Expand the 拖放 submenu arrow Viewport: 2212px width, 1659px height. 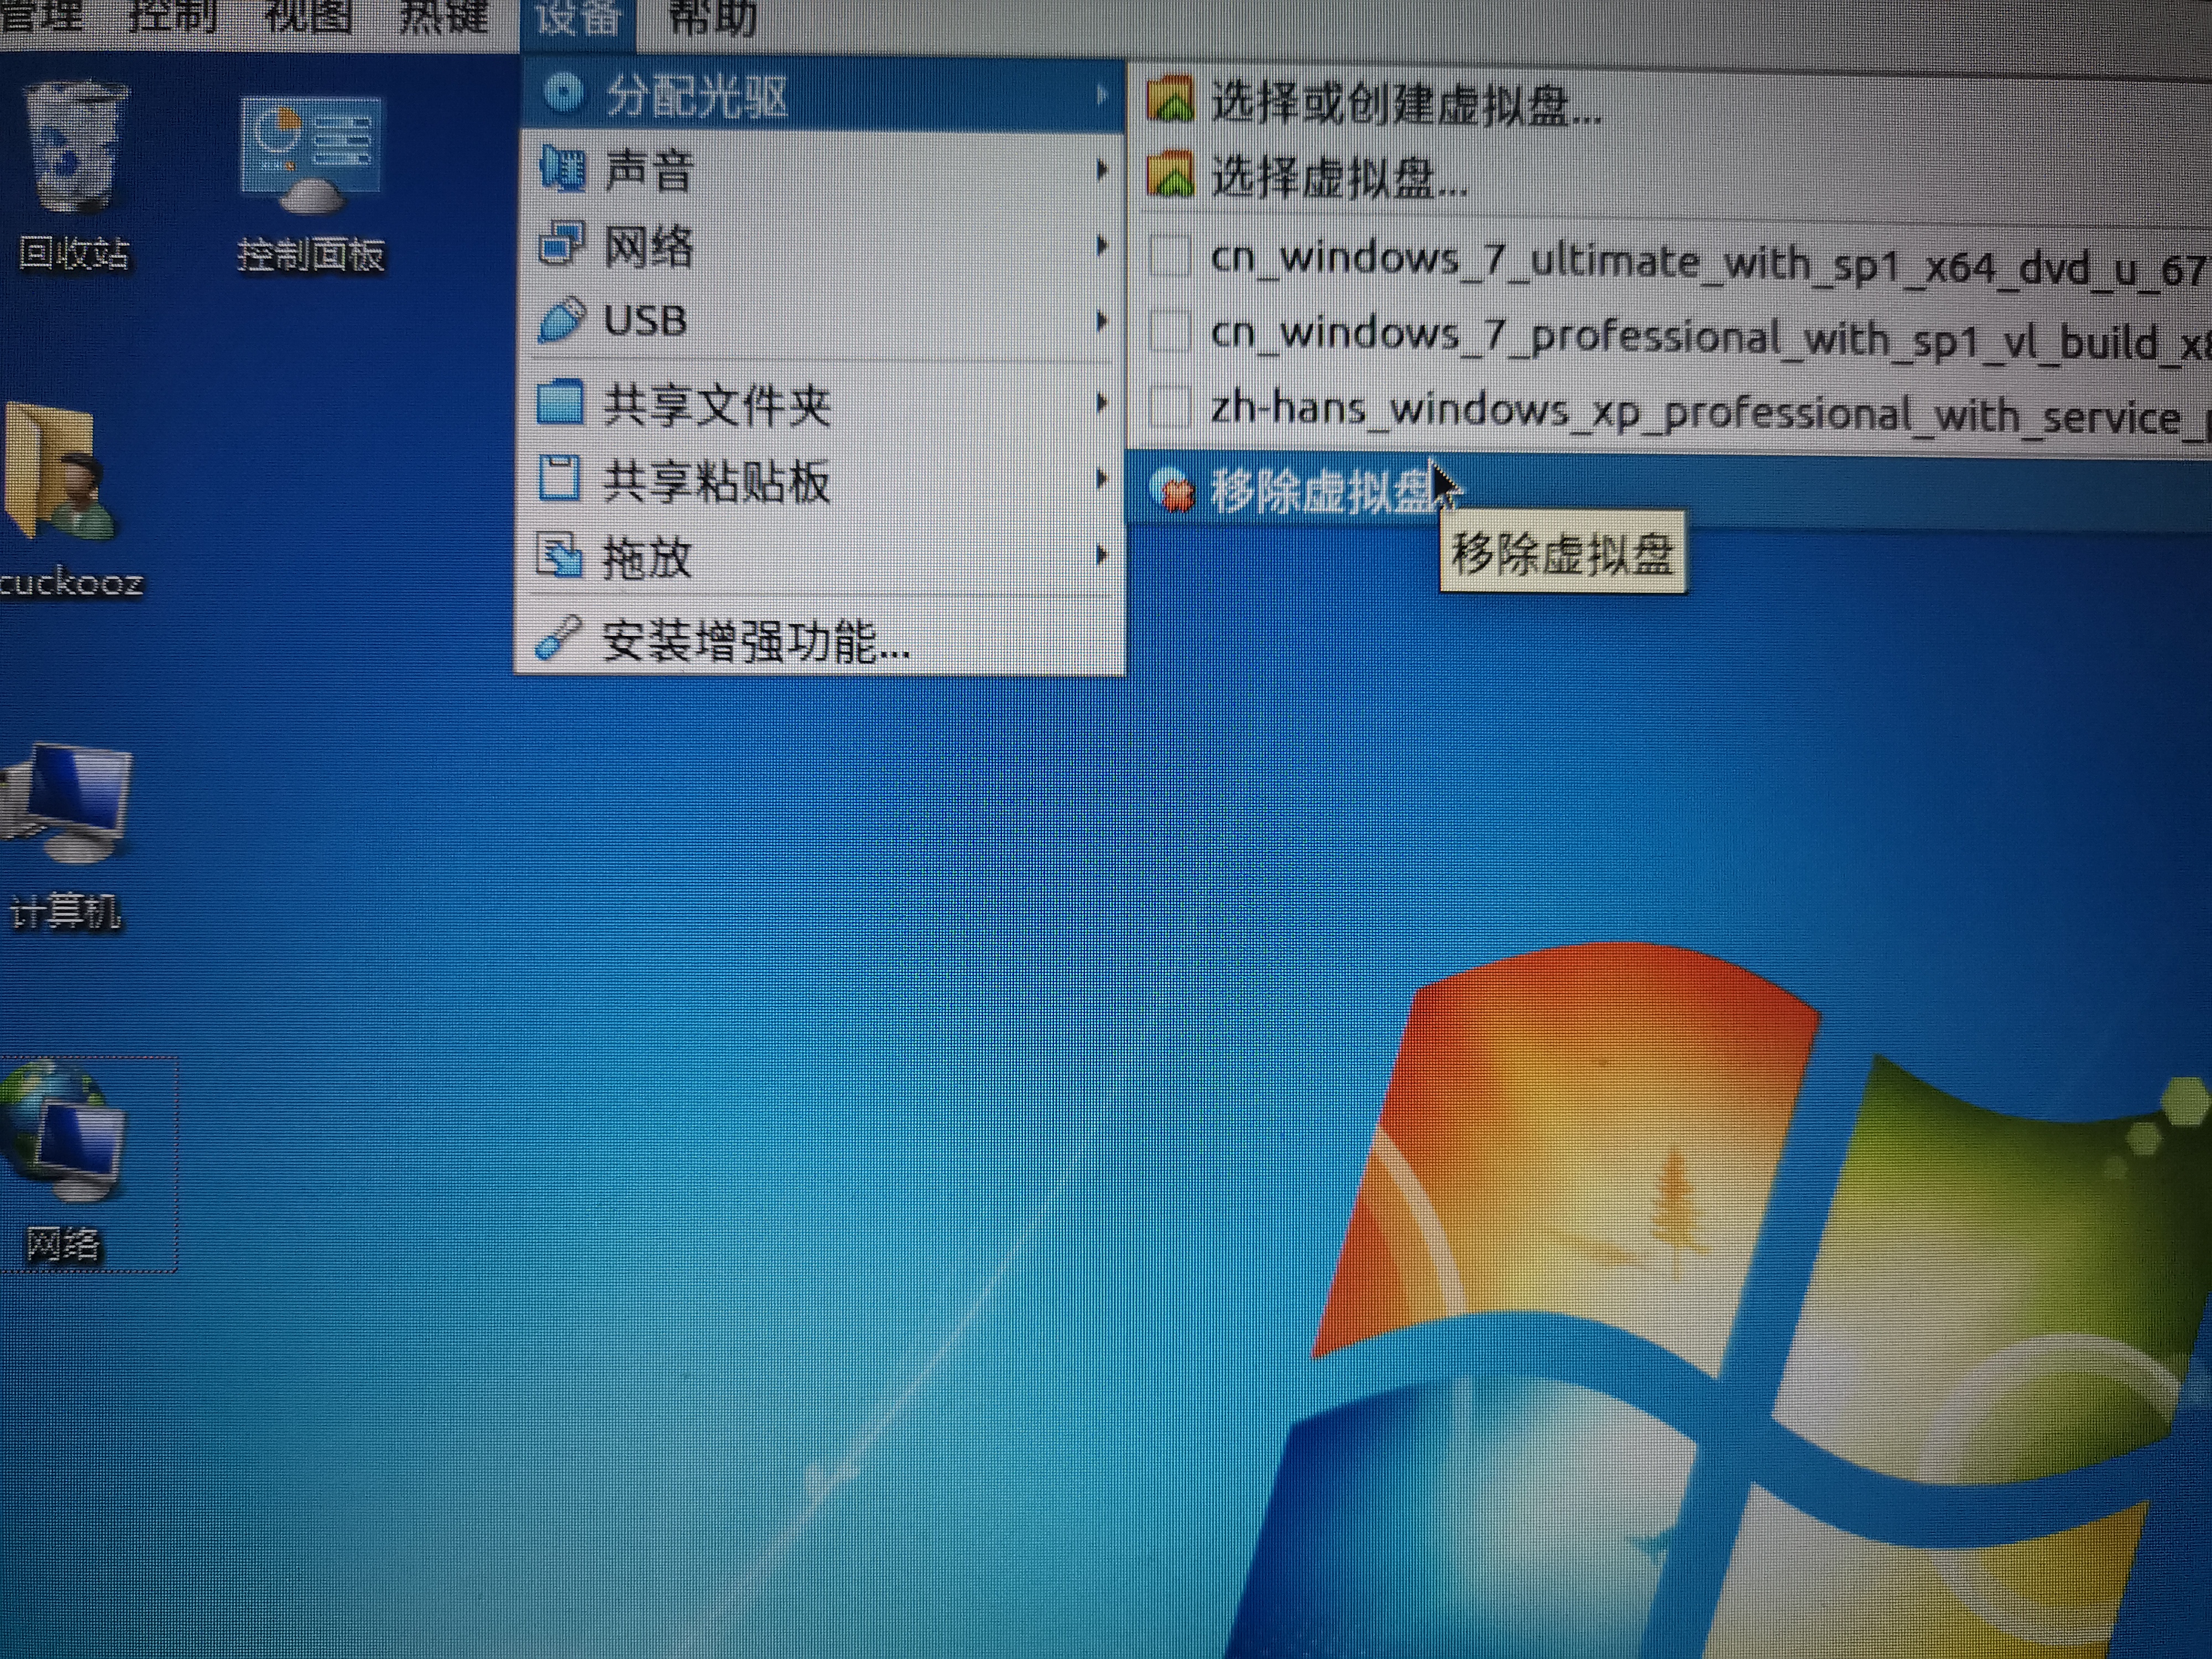[x=1101, y=555]
